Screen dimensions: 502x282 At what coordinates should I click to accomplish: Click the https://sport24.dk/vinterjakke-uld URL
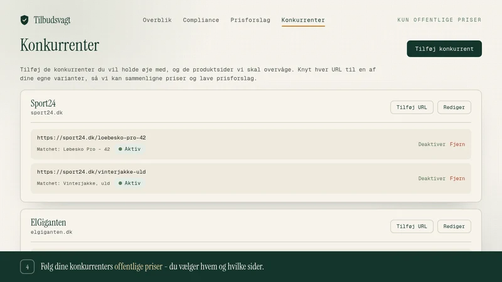(x=91, y=172)
